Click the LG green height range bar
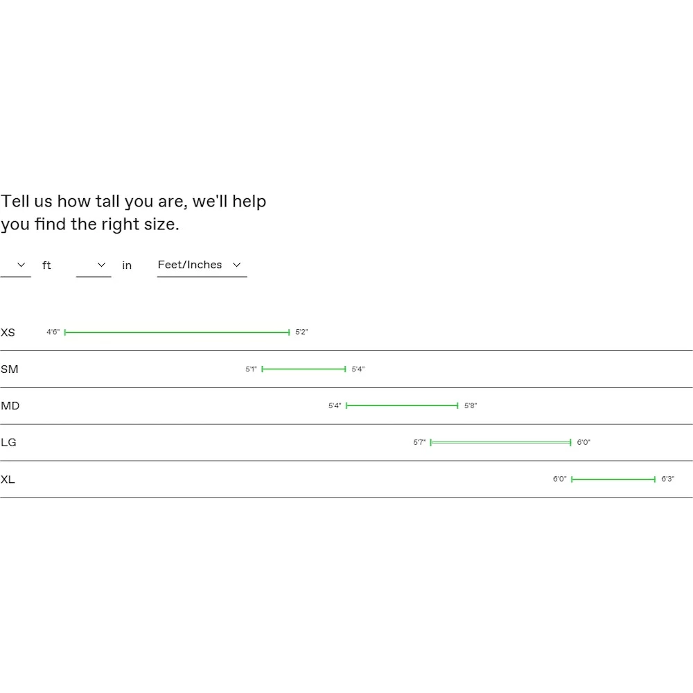Screen dimensions: 693x693 pos(500,442)
